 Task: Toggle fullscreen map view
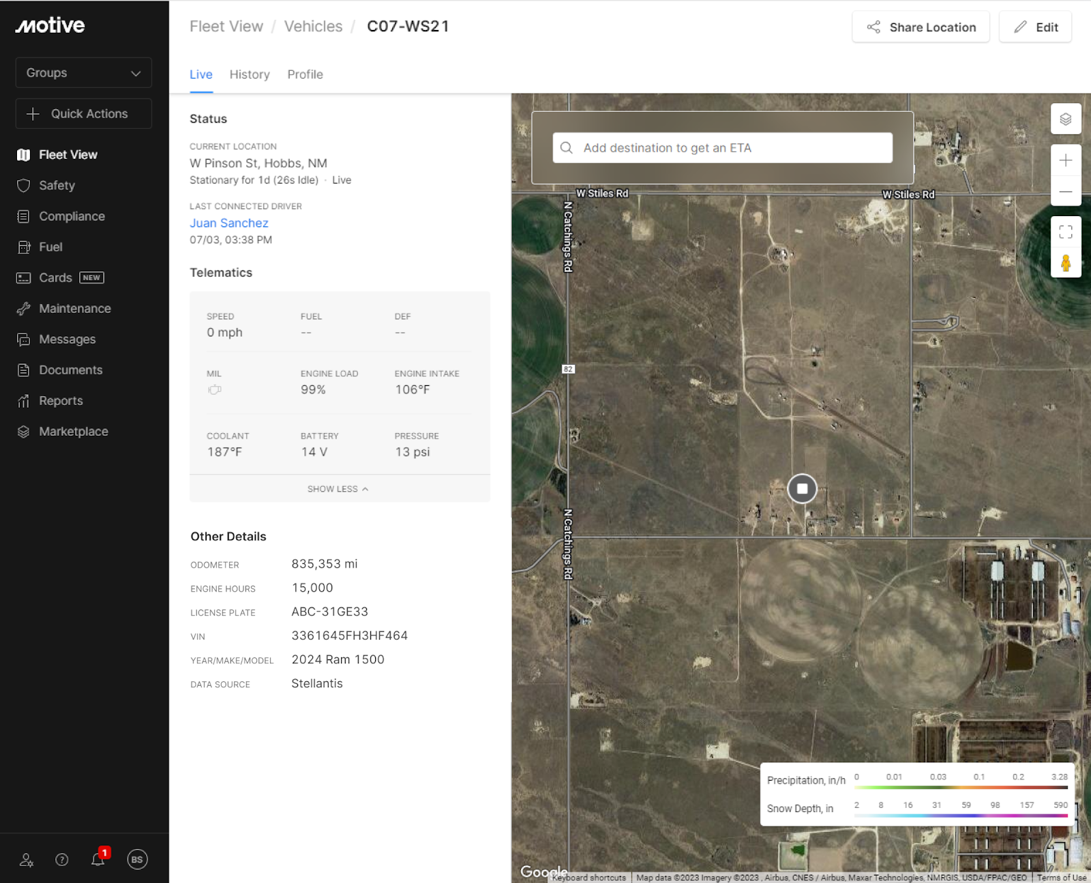1065,232
